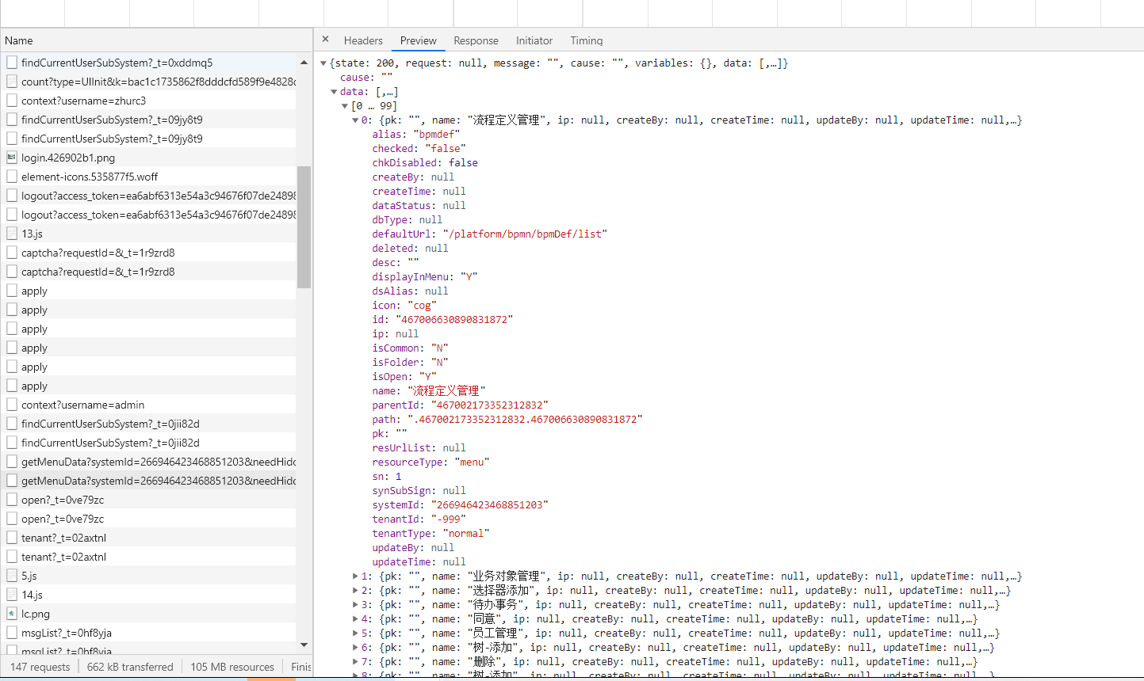Click the element-icons.535877f5.woff file icon
This screenshot has height=681, width=1144.
click(12, 177)
